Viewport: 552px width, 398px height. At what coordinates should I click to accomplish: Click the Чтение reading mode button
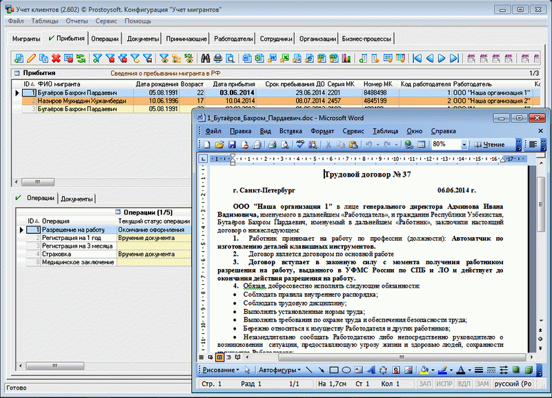pyautogui.click(x=490, y=145)
